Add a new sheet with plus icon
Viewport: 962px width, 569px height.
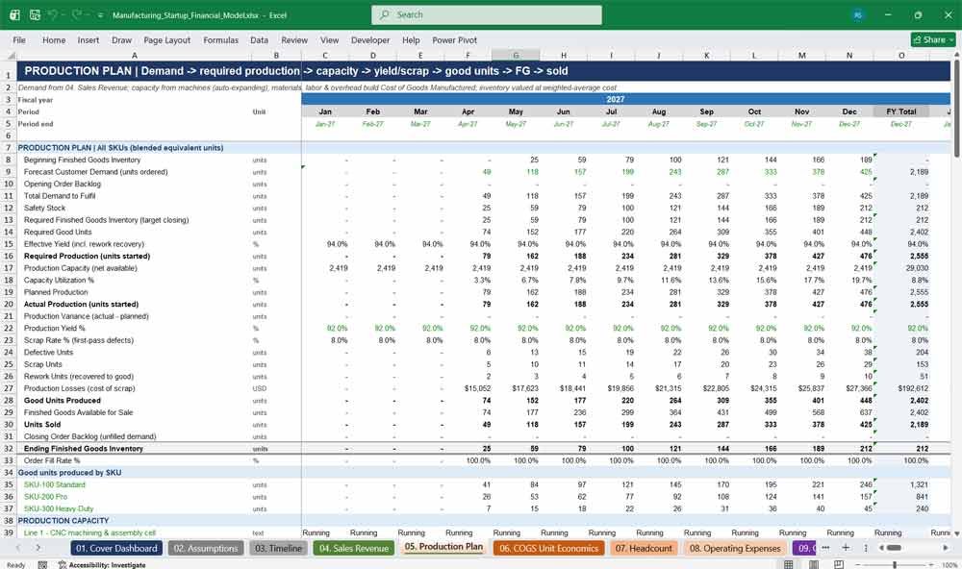[846, 548]
